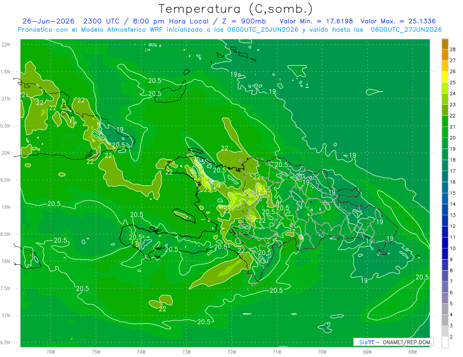Pick the dark orange swatch above 28
This screenshot has height=357, width=463.
pos(445,44)
